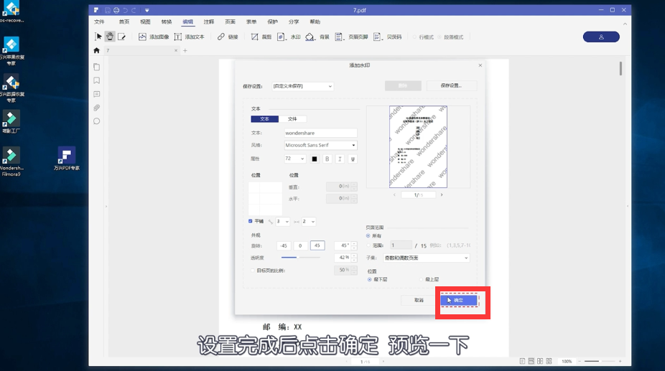Select the 范围 (range) radio button
The width and height of the screenshot is (665, 371).
[368, 245]
